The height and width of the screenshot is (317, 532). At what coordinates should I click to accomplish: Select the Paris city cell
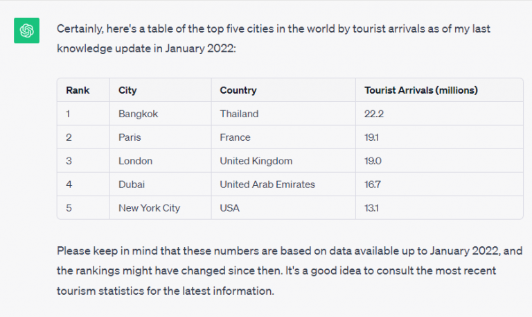130,137
